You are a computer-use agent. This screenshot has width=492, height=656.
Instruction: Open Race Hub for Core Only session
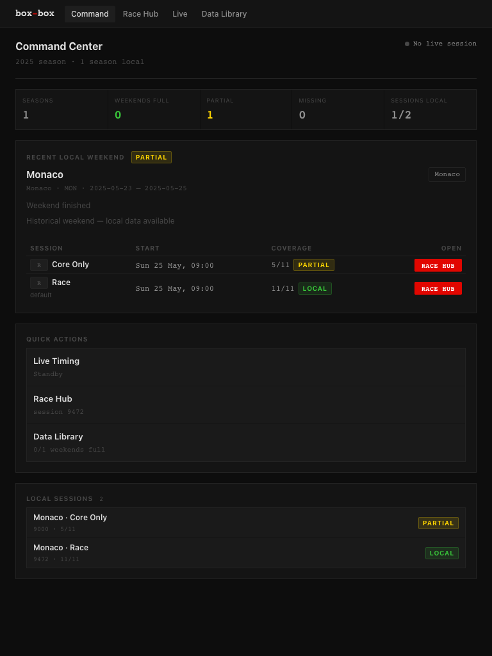coord(438,265)
